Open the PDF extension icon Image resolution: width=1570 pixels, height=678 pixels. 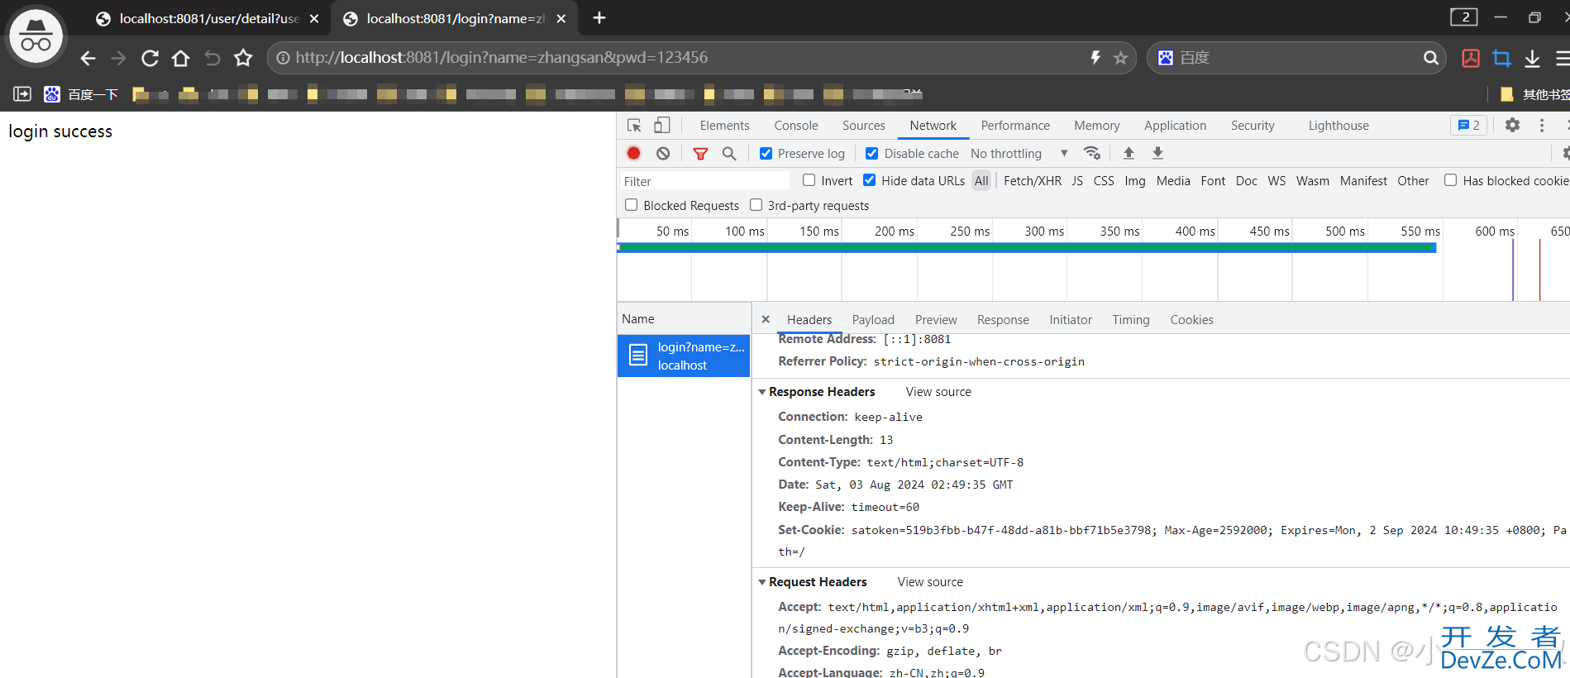pos(1471,58)
